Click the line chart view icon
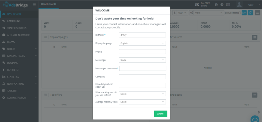 click(244, 13)
